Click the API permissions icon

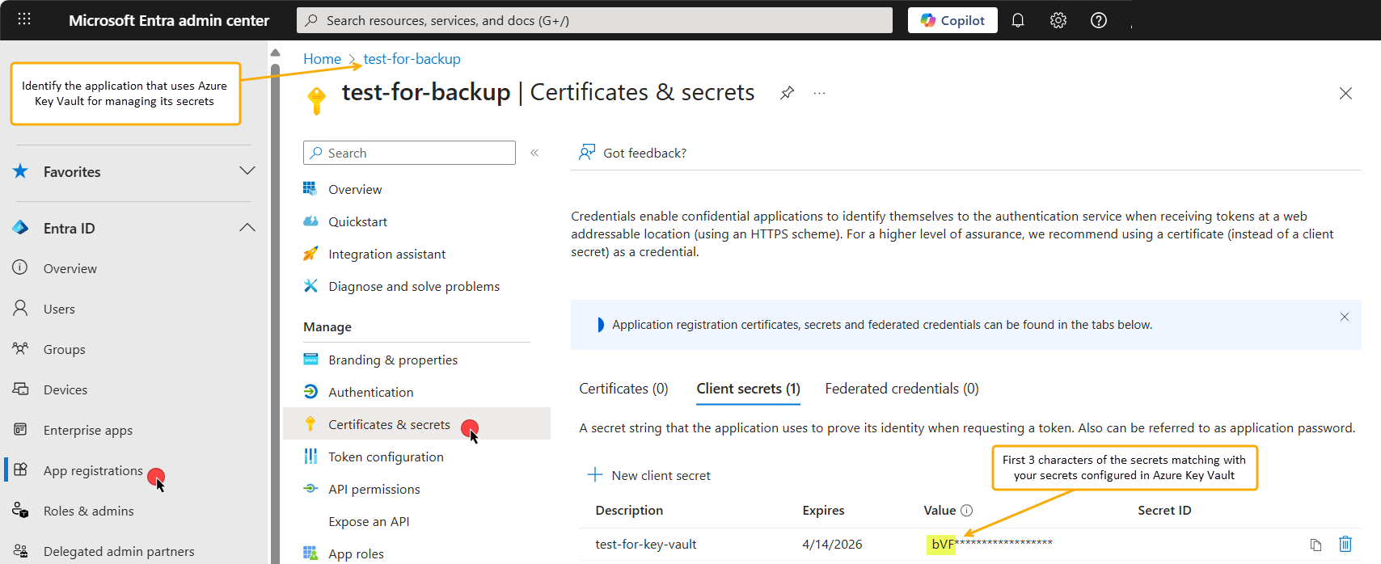pyautogui.click(x=310, y=488)
